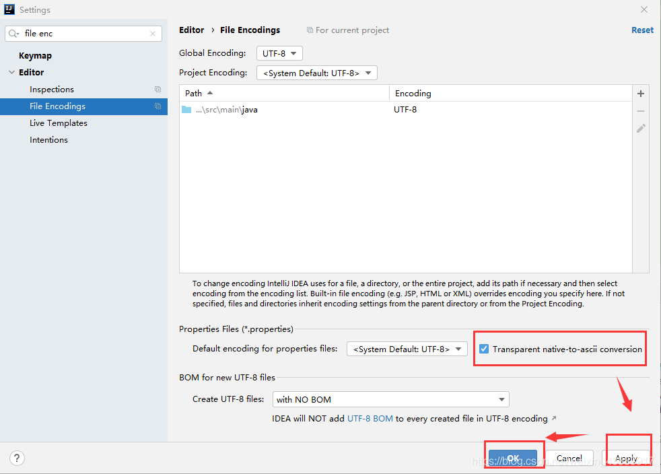Click the Reset link
The width and height of the screenshot is (661, 474).
[642, 30]
